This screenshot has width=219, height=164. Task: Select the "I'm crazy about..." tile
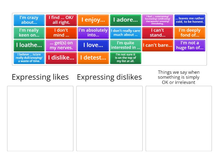point(29,20)
